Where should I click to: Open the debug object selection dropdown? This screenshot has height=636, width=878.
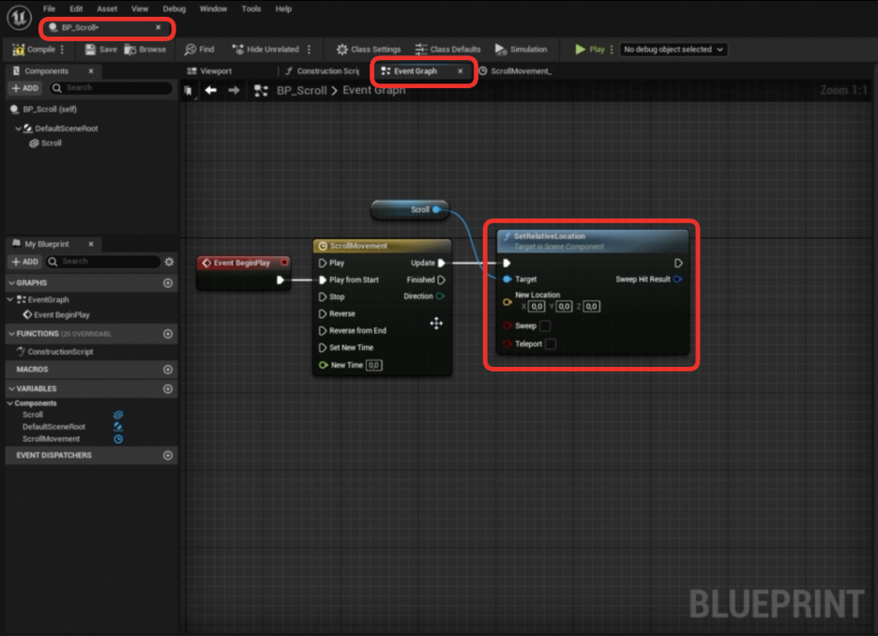point(674,50)
